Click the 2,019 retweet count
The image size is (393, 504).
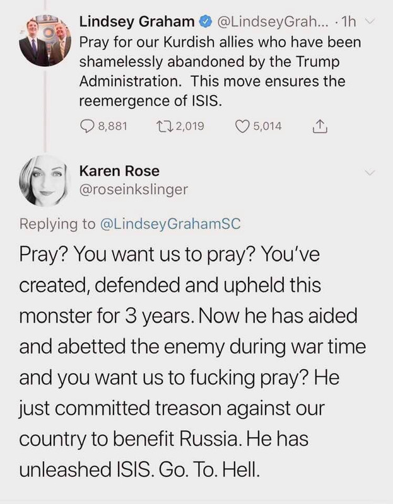pyautogui.click(x=190, y=126)
